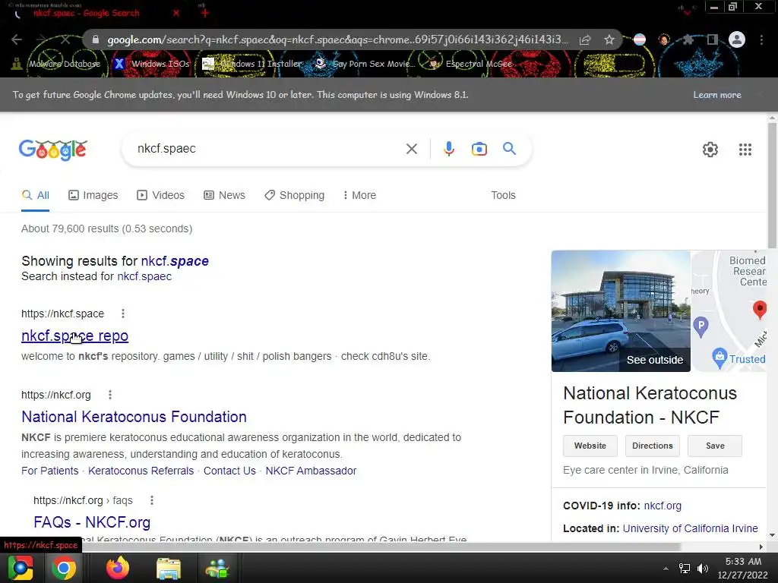
Task: Run search with the magnifier icon
Action: click(509, 148)
